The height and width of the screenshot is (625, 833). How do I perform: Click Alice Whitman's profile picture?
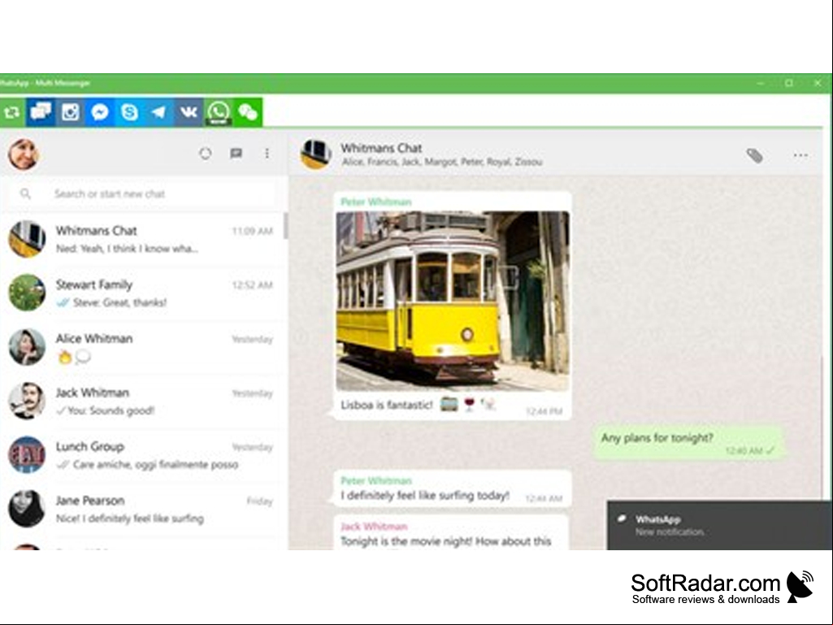coord(27,347)
